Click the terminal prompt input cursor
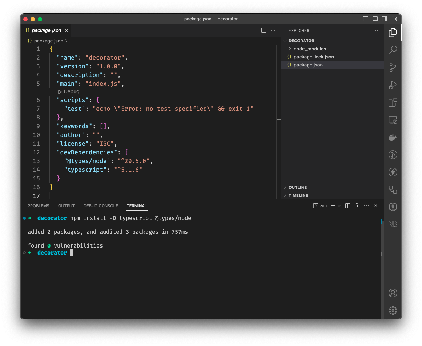 click(x=72, y=253)
